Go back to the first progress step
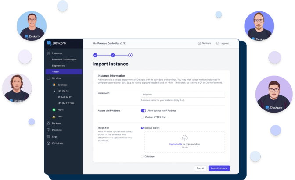 95,55
